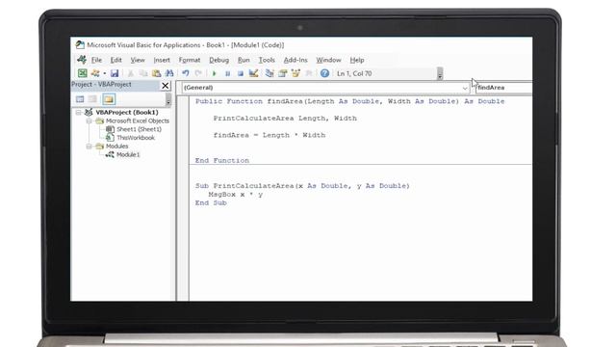
Task: Close the Project - VBAProject pane
Action: point(166,86)
